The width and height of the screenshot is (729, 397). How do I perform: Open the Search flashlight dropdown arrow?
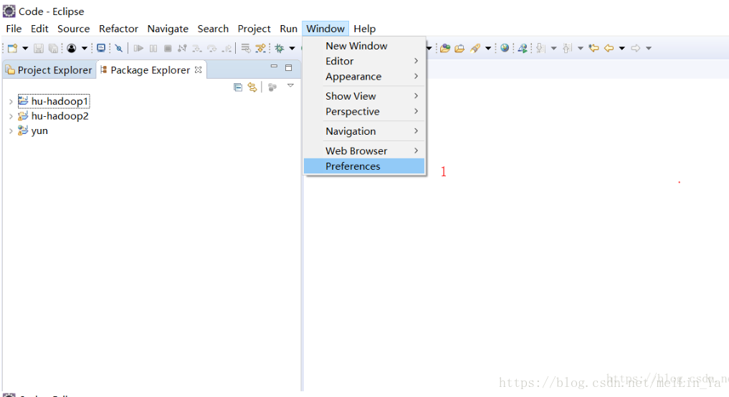tap(488, 48)
